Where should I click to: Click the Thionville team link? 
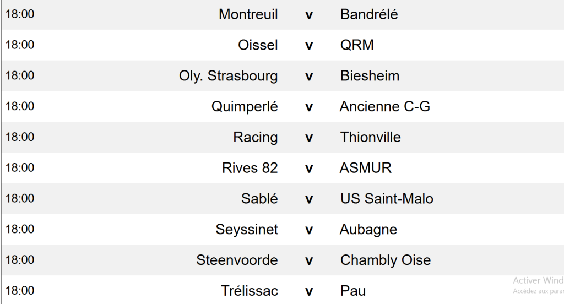(370, 137)
